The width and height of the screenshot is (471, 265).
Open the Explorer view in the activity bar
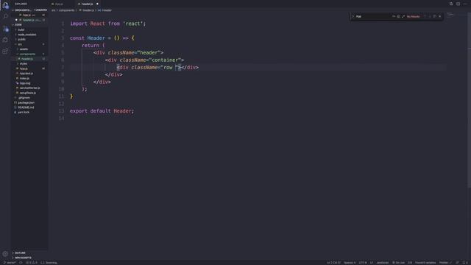[x=5, y=5]
